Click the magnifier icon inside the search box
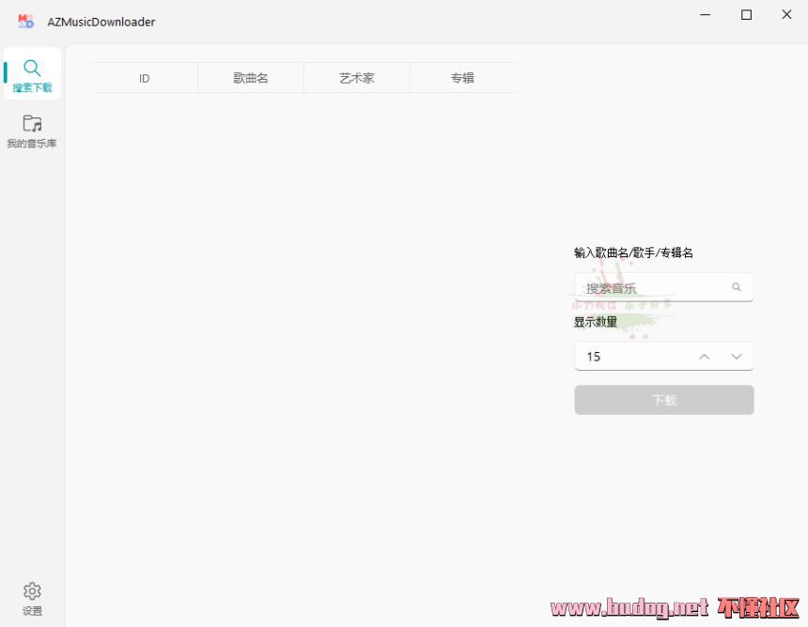Screen dimensions: 808x627 [x=737, y=287]
